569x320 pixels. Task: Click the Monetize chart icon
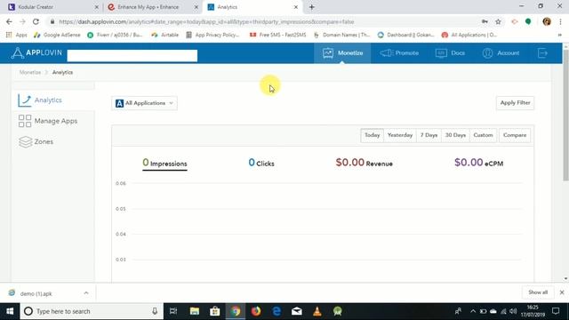tap(328, 53)
